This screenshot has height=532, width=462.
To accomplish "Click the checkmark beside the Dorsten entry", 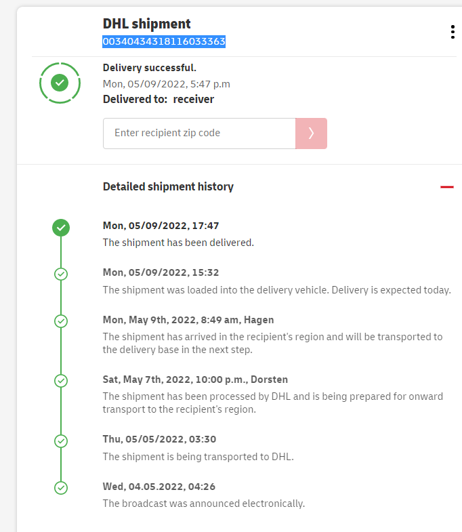I will [x=61, y=381].
